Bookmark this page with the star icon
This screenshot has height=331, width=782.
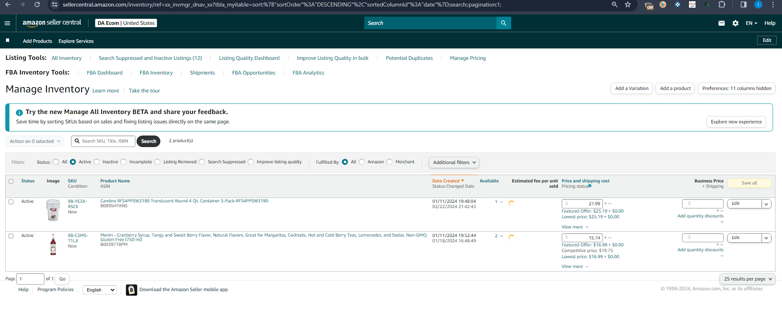[628, 4]
